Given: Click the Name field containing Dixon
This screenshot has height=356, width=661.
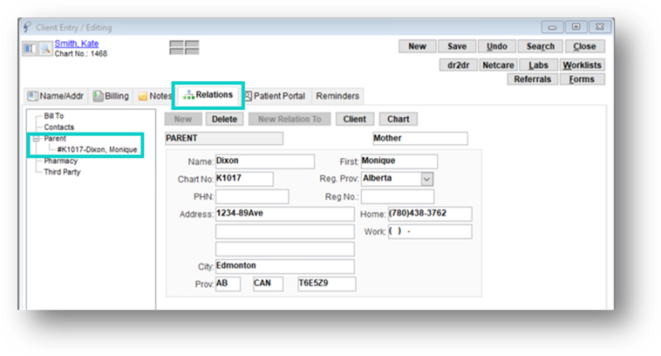Looking at the screenshot, I should tap(265, 161).
